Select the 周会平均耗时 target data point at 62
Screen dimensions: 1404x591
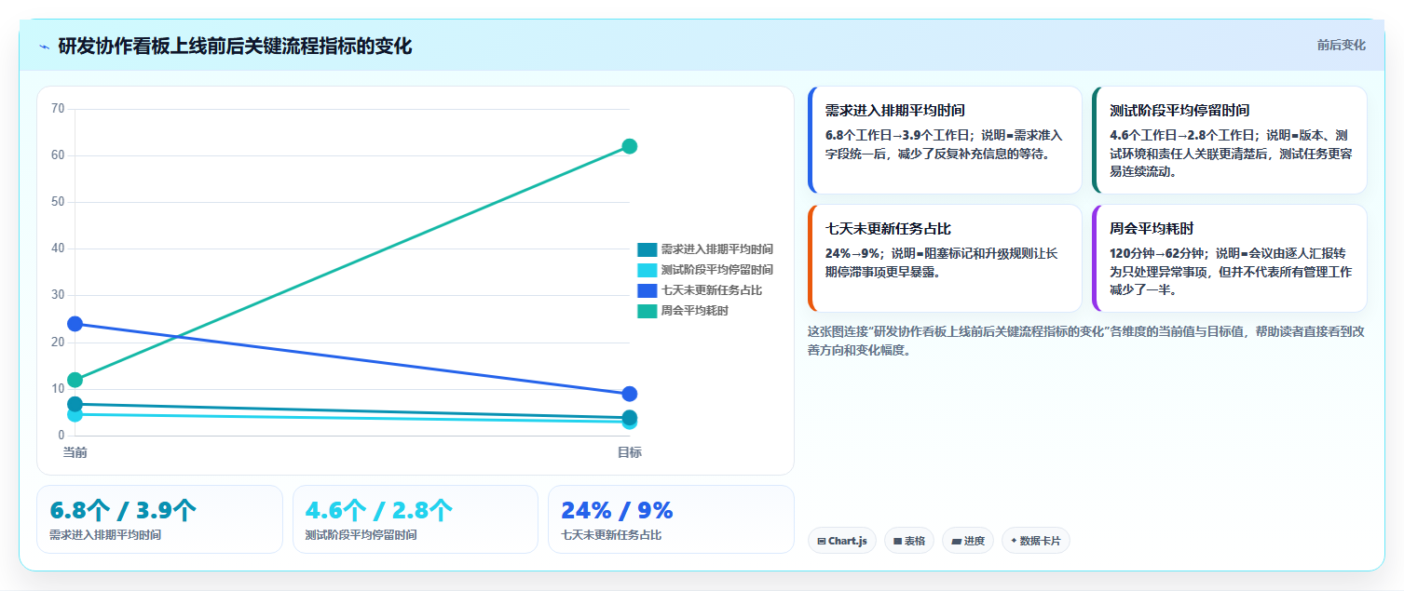[x=629, y=146]
